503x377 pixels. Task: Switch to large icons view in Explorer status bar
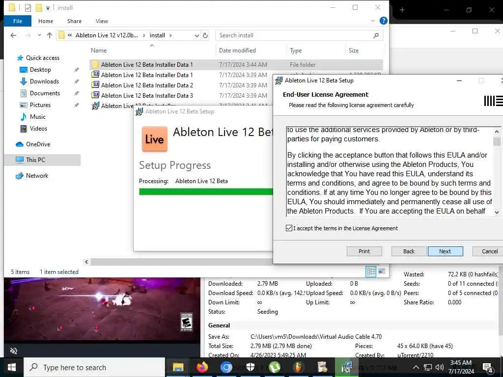click(382, 271)
